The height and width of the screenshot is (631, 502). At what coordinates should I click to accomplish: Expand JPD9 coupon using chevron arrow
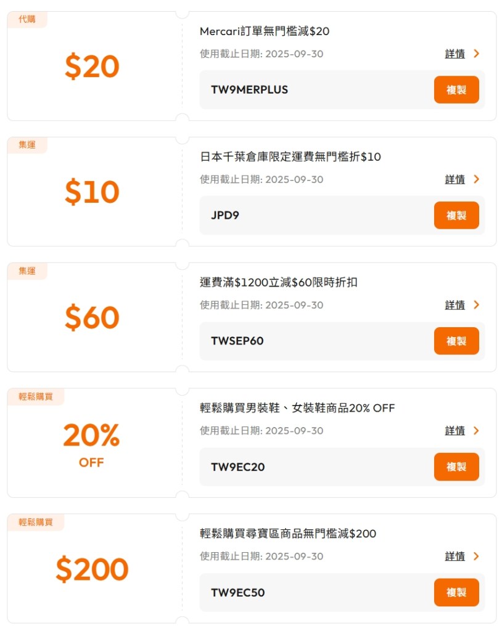point(476,179)
